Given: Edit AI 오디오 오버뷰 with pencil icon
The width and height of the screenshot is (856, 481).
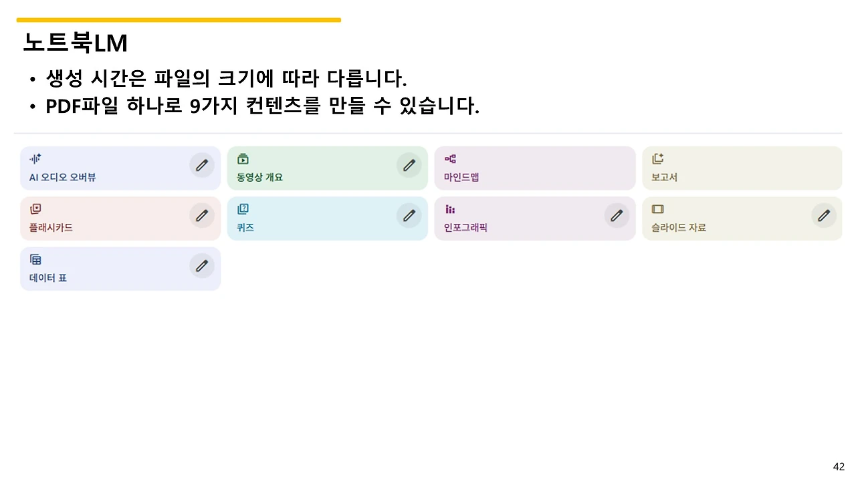Looking at the screenshot, I should coord(202,165).
